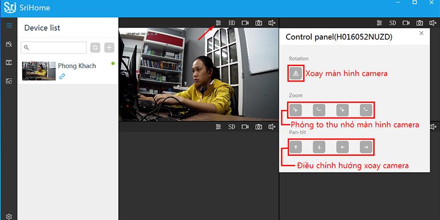Click record icon in the top-right pane
This screenshot has height=220, width=440.
(x=406, y=23)
